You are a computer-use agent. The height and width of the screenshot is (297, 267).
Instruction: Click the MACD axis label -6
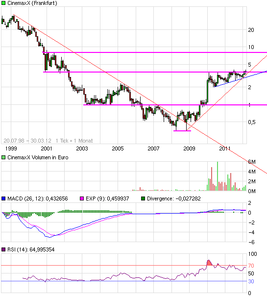click(251, 242)
